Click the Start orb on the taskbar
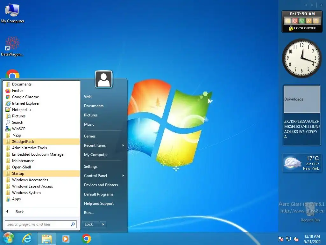Viewport: 326px width, 245px height. coord(8,238)
